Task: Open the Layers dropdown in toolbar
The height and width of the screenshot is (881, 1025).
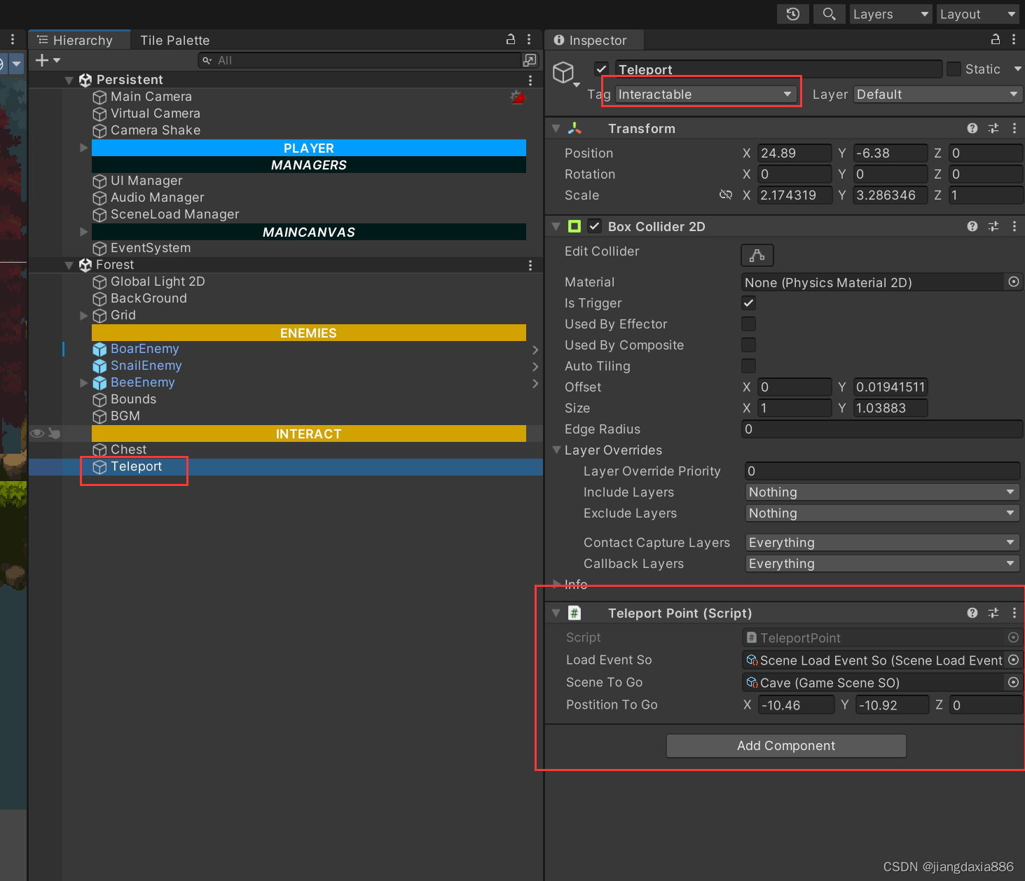Action: pyautogui.click(x=890, y=14)
